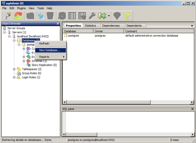
Task: Click the Slony Replication icon
Action: tap(29, 65)
